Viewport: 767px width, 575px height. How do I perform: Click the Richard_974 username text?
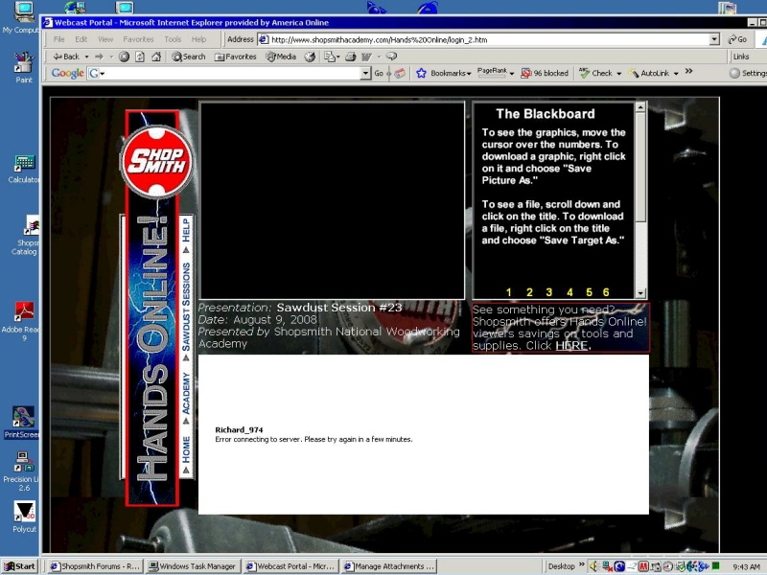coord(239,429)
